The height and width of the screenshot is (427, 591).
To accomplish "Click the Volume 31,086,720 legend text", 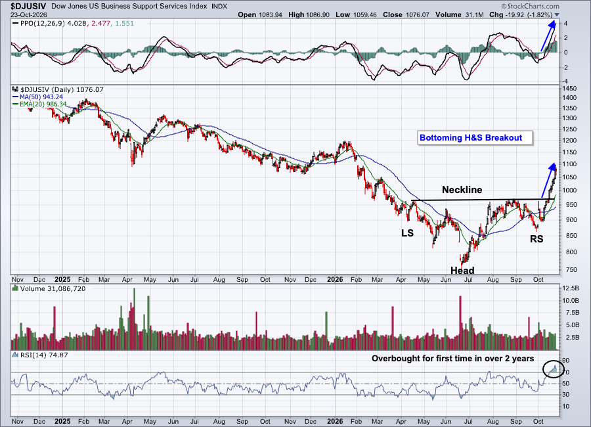I will tap(53, 288).
